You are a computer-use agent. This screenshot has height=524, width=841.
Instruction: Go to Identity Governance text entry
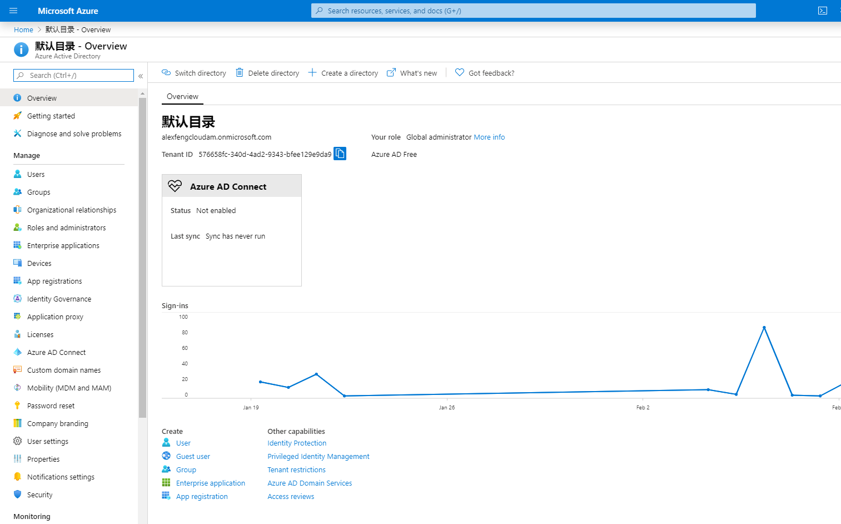coord(59,299)
